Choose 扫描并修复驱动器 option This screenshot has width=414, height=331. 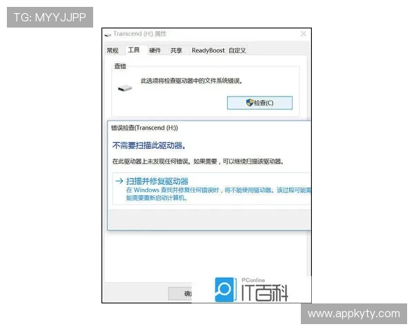(212, 189)
